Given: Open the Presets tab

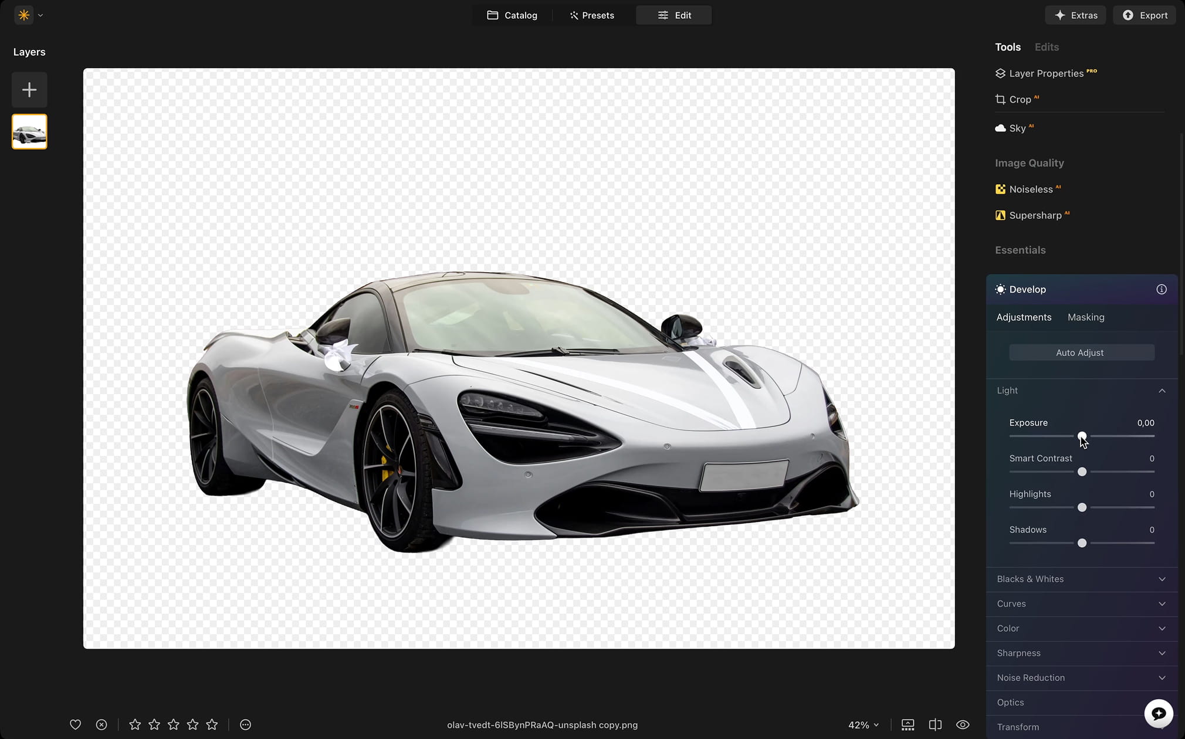Looking at the screenshot, I should point(591,15).
